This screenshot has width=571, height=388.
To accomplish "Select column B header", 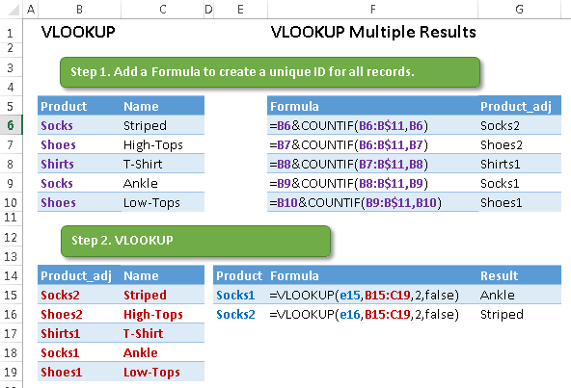I will [79, 9].
